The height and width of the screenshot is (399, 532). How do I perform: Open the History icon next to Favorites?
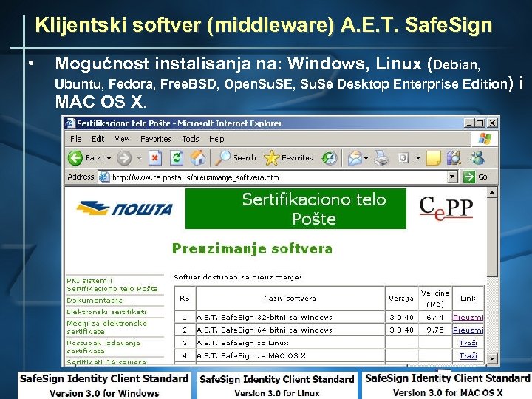[x=329, y=158]
